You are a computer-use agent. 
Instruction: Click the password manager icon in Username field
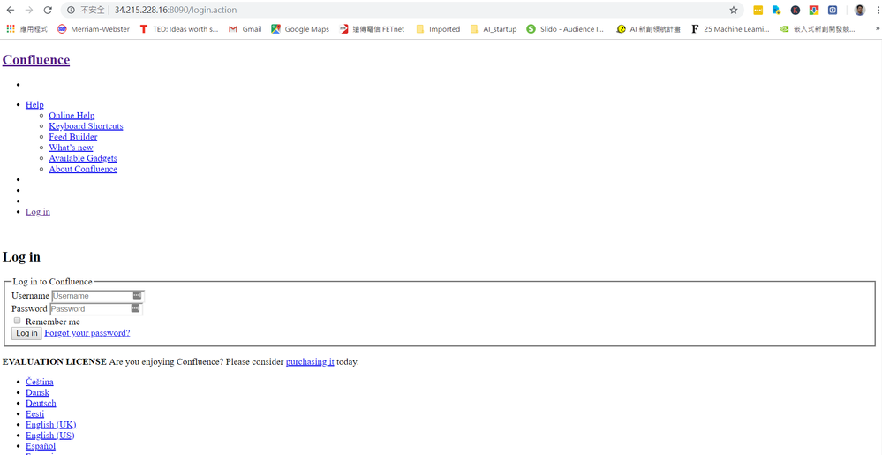pos(137,295)
